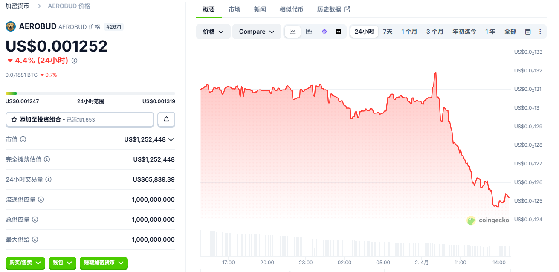The image size is (559, 272).
Task: Open the Compare dropdown
Action: coord(257,32)
